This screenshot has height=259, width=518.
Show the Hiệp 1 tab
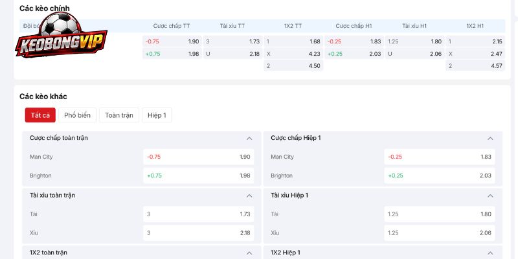(x=157, y=115)
